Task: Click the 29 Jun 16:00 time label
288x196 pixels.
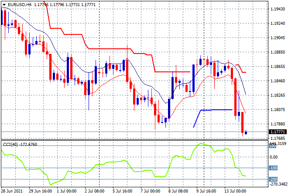Action: pos(40,191)
